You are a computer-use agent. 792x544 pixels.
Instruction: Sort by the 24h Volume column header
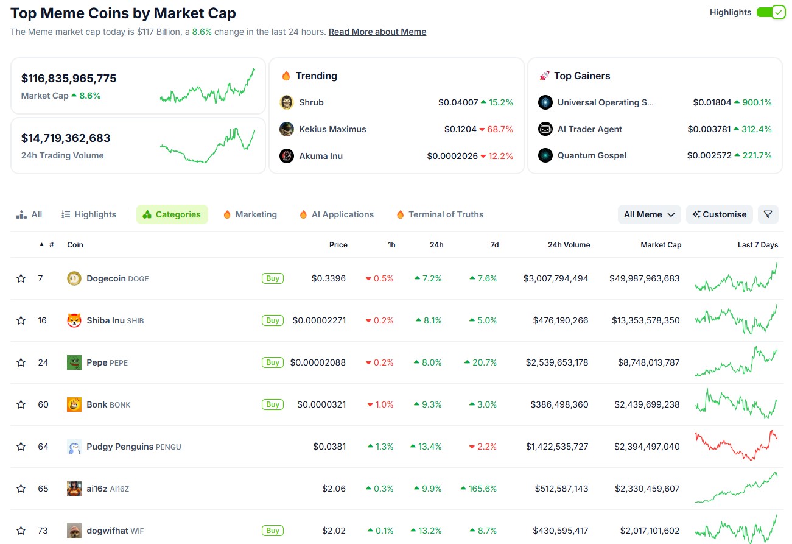[x=569, y=245]
